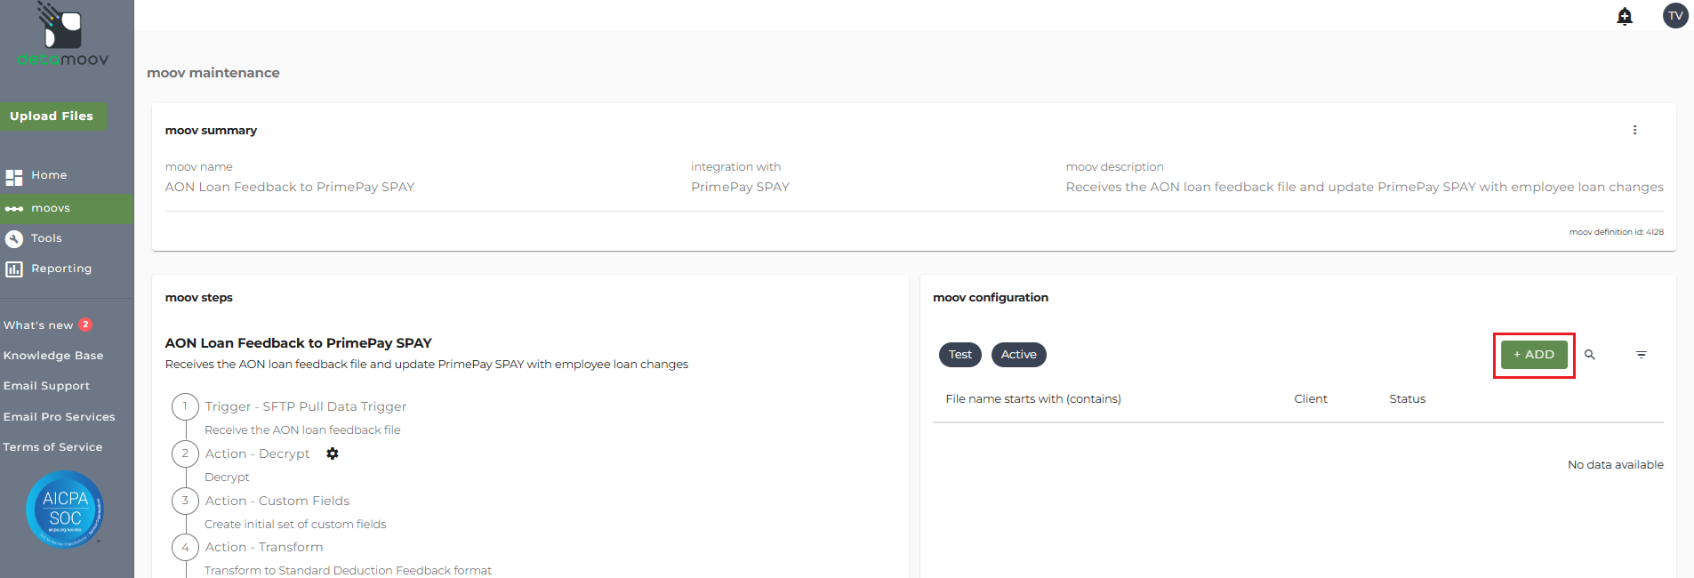1694x578 pixels.
Task: Open Action - Transform step
Action: [x=264, y=547]
